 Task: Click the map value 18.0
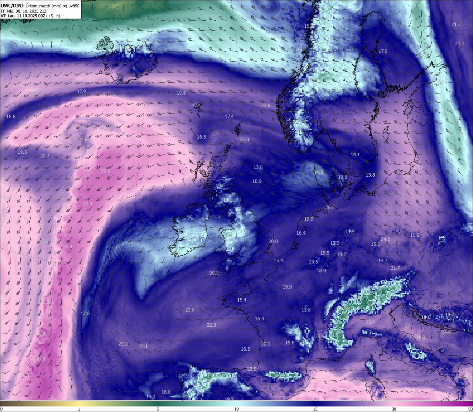click(x=166, y=392)
